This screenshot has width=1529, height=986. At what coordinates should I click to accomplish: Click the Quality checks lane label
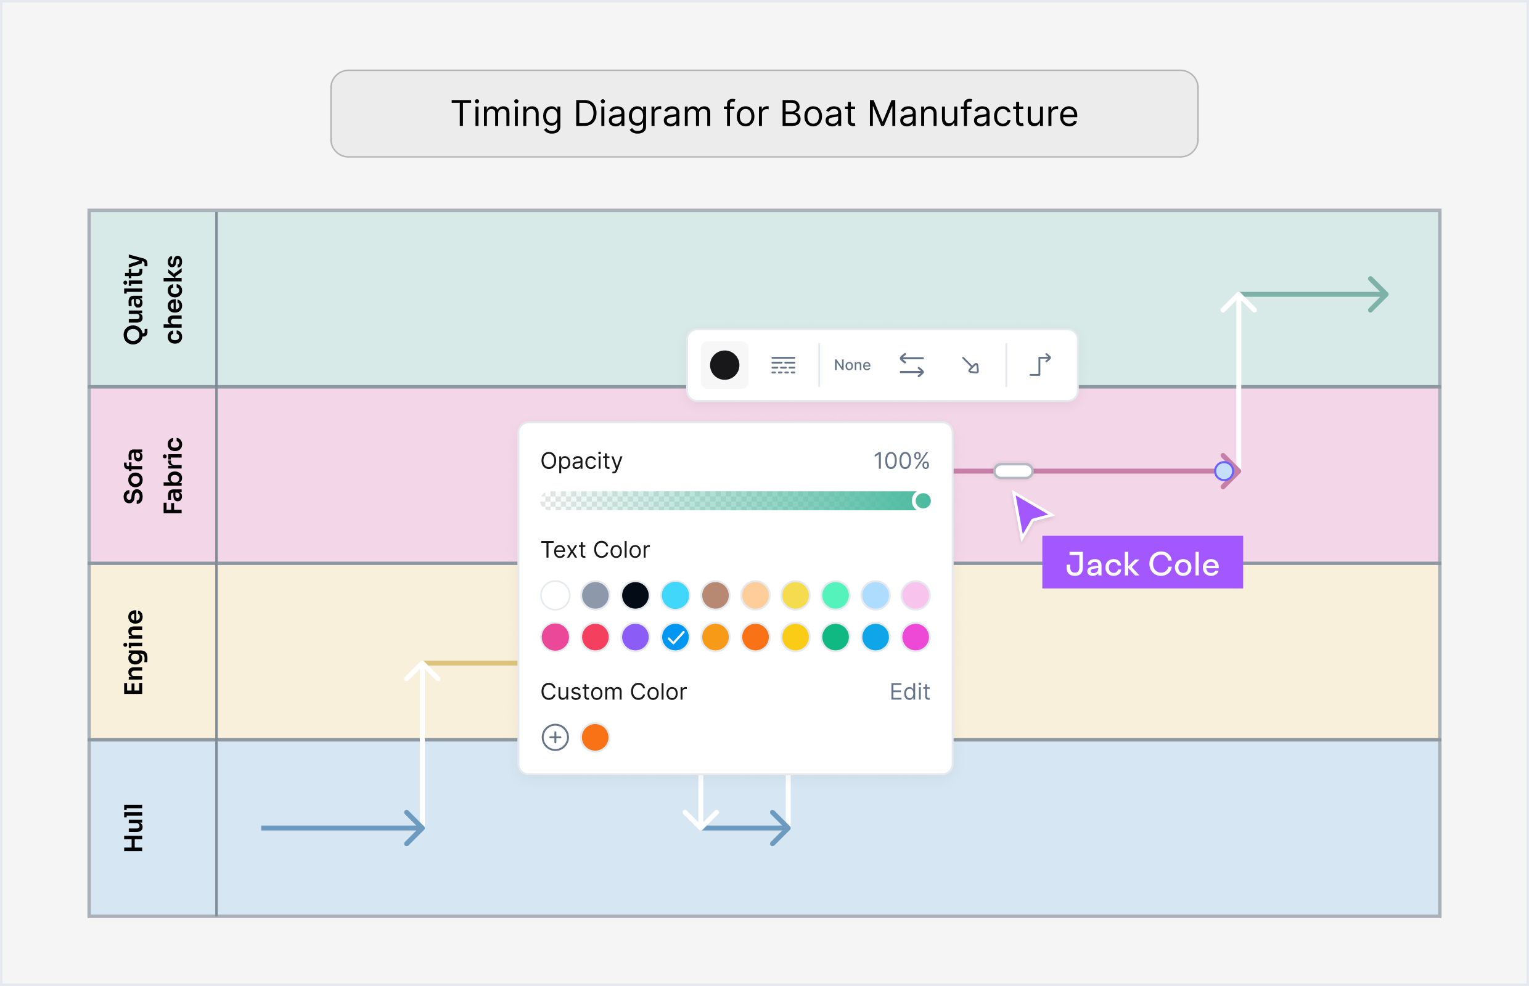coord(153,299)
